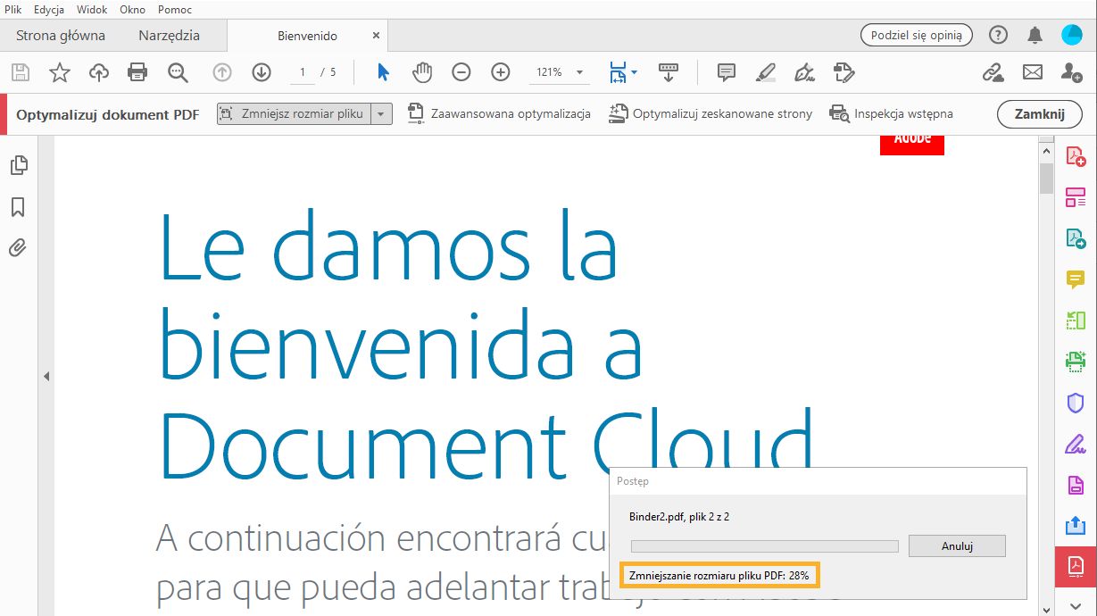The image size is (1097, 616).
Task: Expand Zmniejsz rozmiar pliku dropdown arrow
Action: (381, 114)
